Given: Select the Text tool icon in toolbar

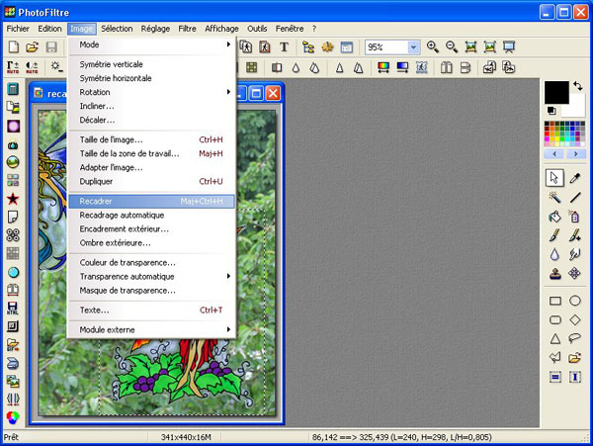Looking at the screenshot, I should click(284, 46).
